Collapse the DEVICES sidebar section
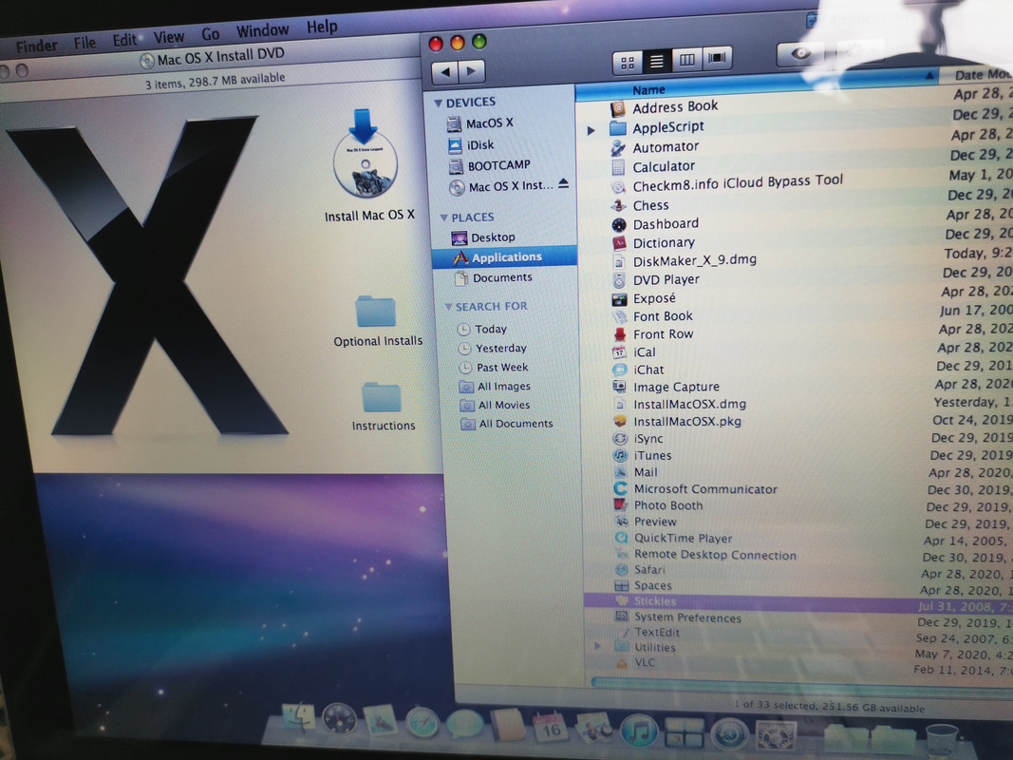Screen dimensions: 1013x760 439,104
